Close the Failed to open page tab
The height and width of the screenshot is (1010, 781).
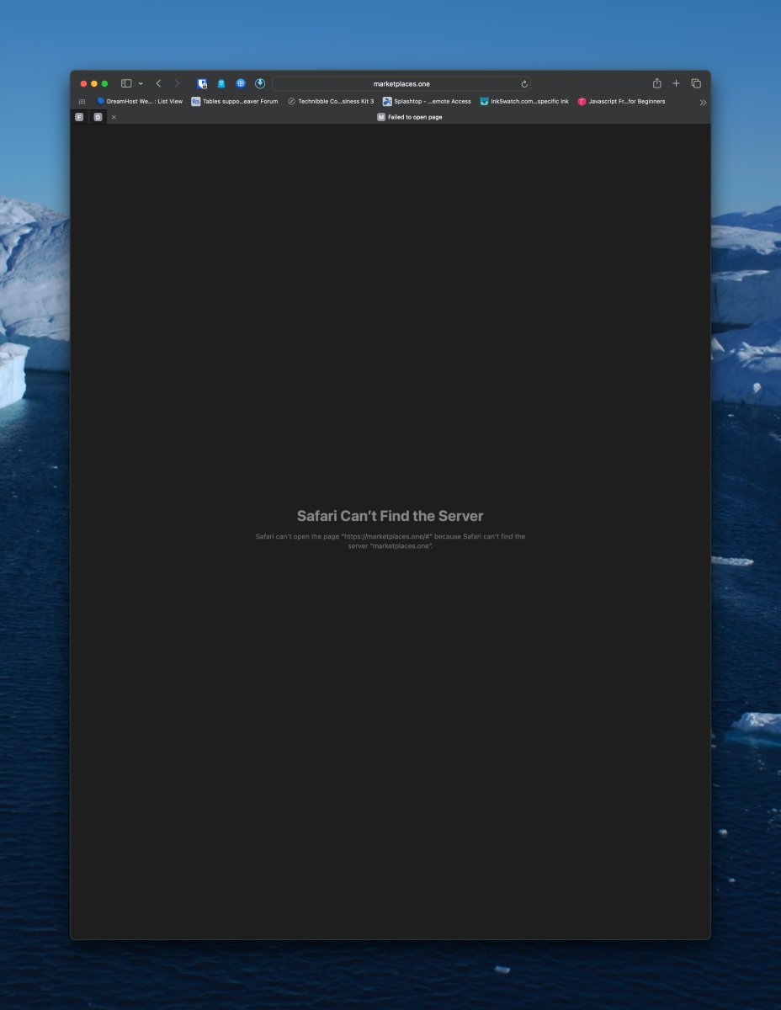(x=114, y=117)
